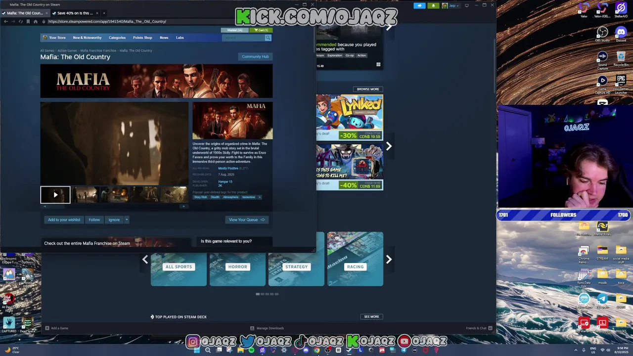Open the STREAM folder on the desktop
The image size is (633, 356).
[602, 253]
